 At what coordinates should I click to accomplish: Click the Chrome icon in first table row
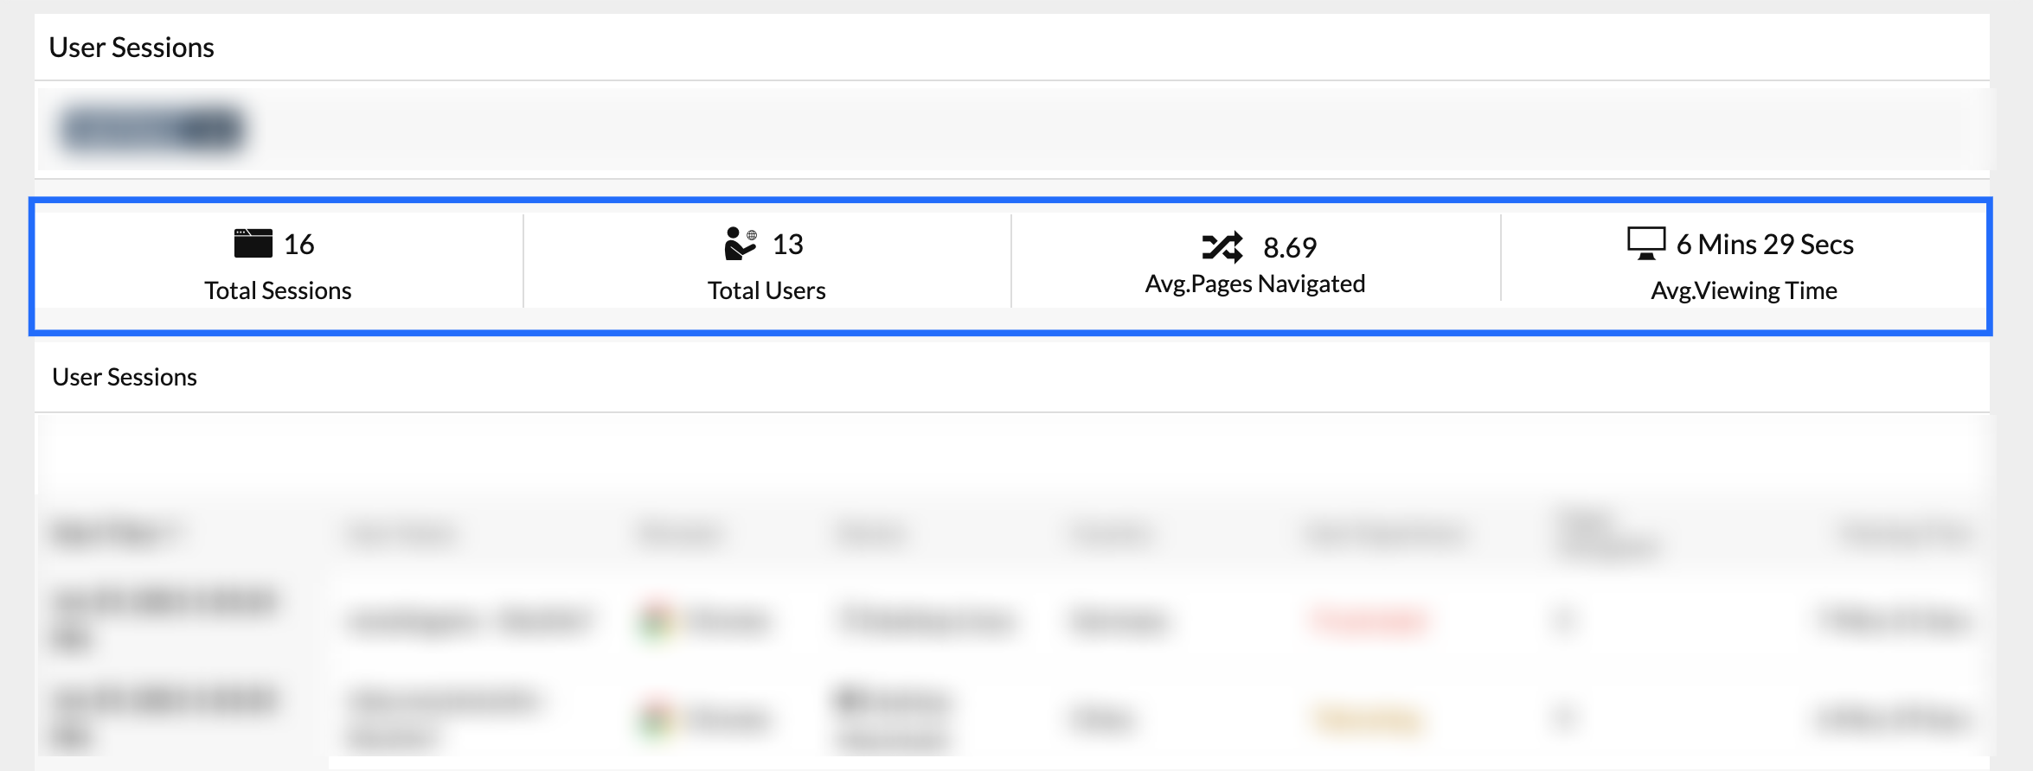click(657, 621)
